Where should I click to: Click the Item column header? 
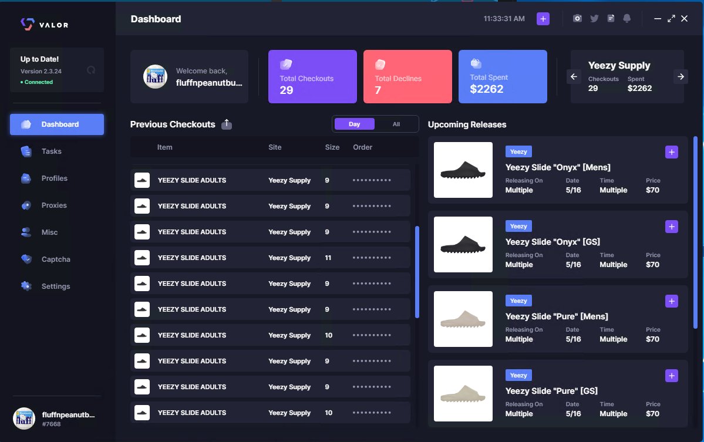(165, 147)
